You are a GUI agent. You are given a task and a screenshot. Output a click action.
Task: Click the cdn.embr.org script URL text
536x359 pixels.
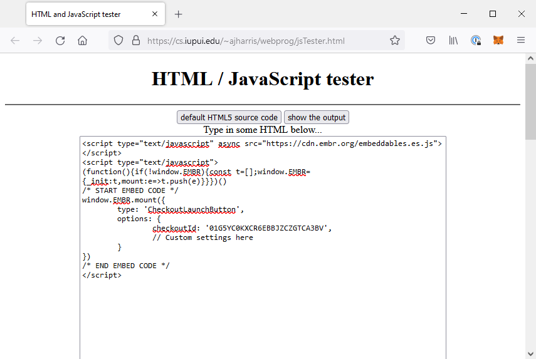pyautogui.click(x=350, y=143)
